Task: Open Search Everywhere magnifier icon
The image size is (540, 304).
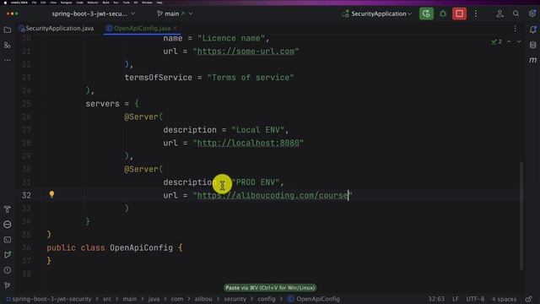Action: pos(516,14)
